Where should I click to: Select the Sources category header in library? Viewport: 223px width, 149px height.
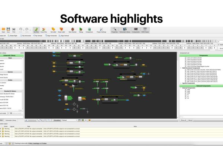tap(10, 72)
